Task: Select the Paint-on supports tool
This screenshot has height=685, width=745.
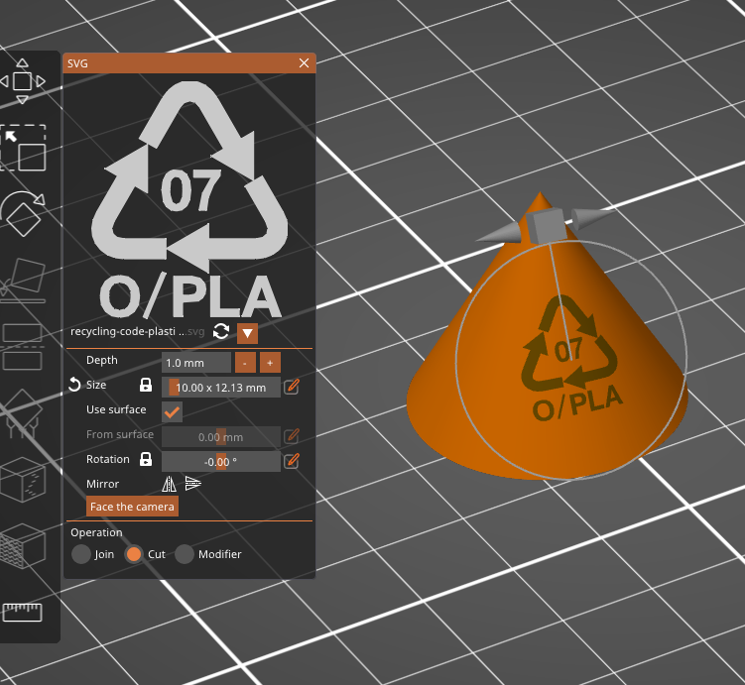Action: tap(23, 413)
